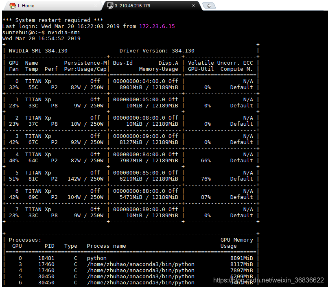
Task: Click fan speed 51% for GPU 5
Action: coord(14,179)
